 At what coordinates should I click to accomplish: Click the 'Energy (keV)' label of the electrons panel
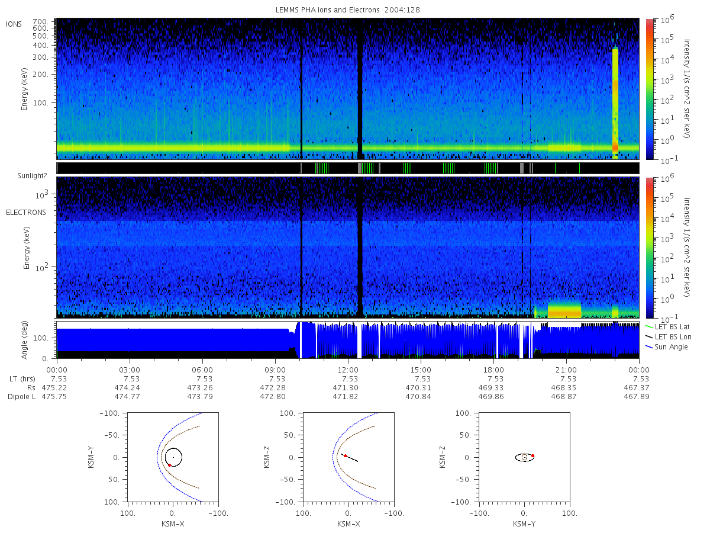click(x=27, y=248)
